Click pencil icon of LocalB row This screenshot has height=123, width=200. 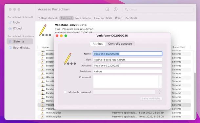pos(43,81)
